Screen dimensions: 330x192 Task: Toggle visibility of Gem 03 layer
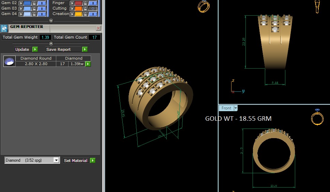pos(42,9)
